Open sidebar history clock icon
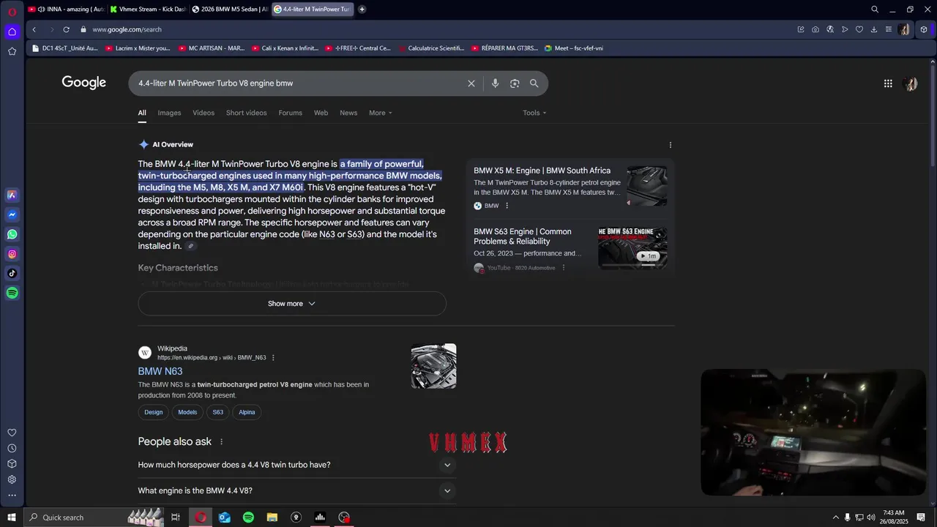The image size is (937, 527). (x=12, y=448)
